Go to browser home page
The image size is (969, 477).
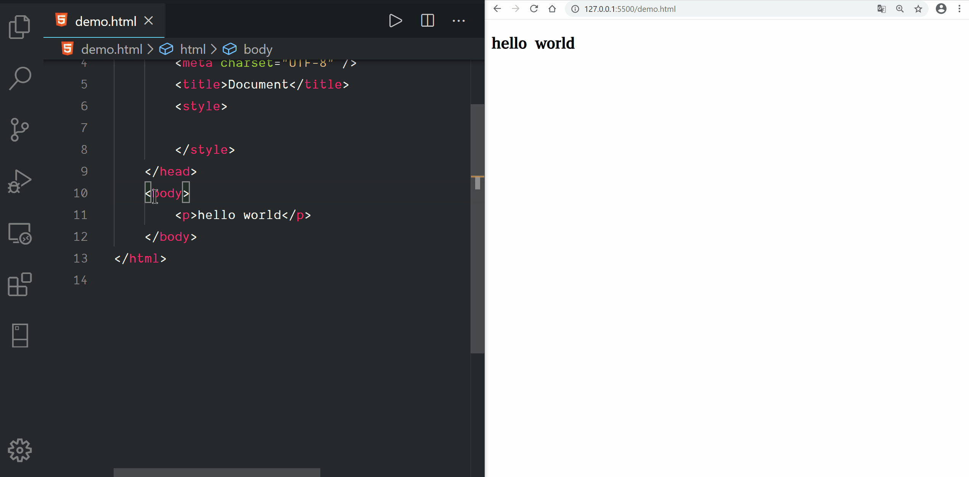pos(552,9)
